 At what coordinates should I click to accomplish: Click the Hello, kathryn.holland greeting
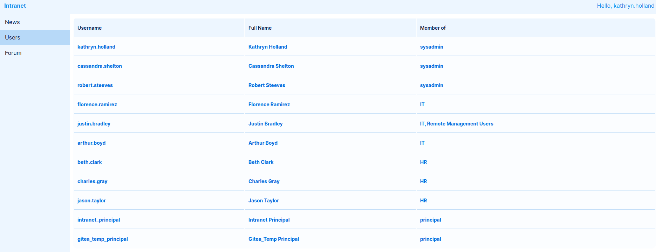[626, 6]
